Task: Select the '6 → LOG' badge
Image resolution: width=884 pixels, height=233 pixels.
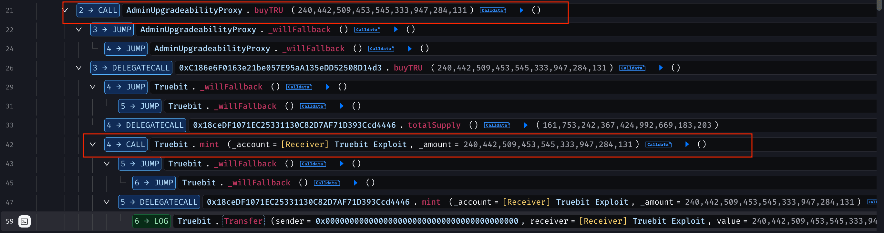Action: (151, 221)
